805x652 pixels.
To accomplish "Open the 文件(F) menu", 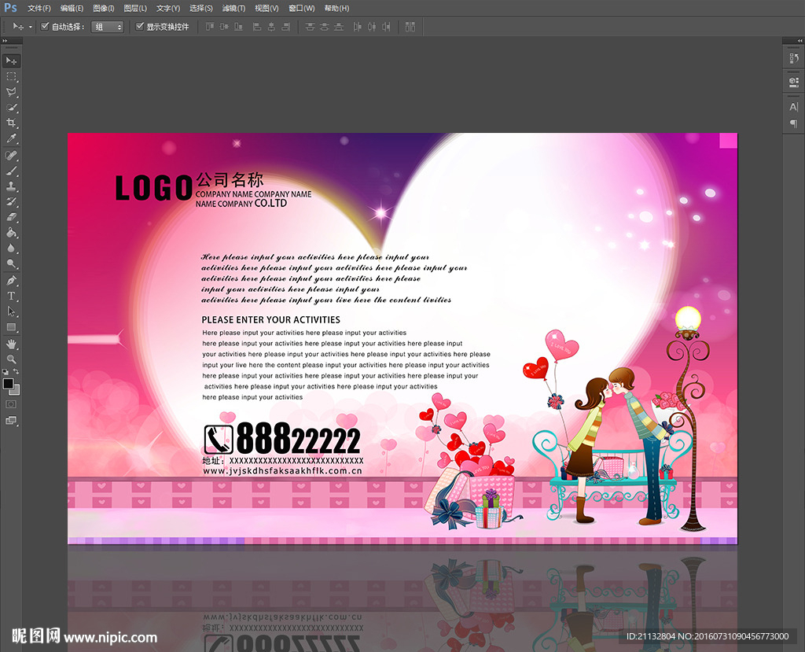I will (x=39, y=8).
